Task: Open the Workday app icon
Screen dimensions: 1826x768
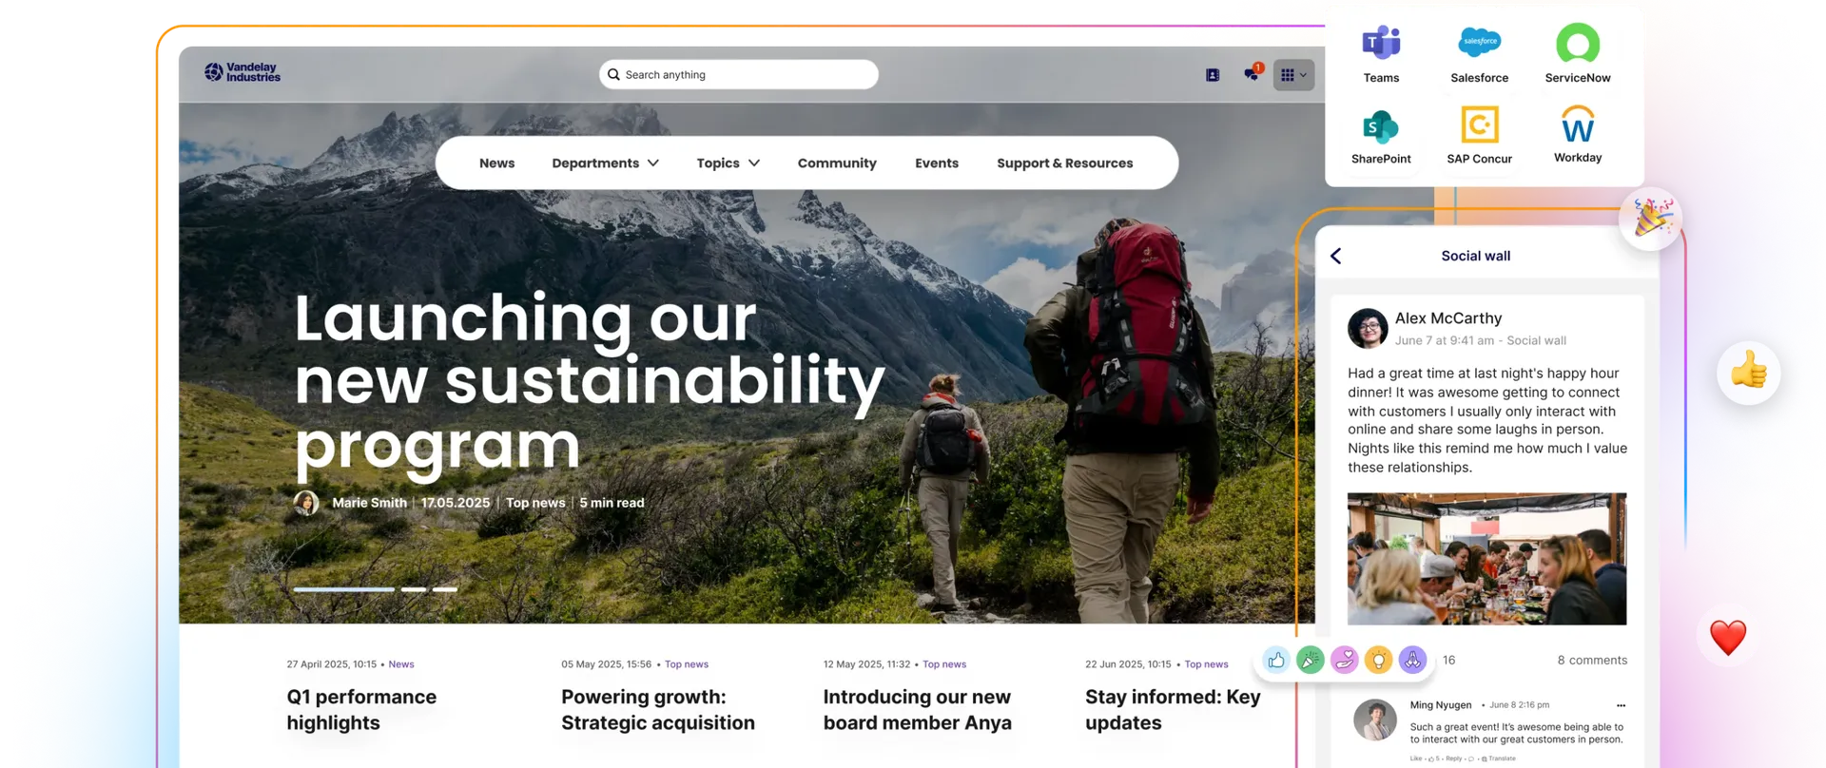Action: point(1577,125)
